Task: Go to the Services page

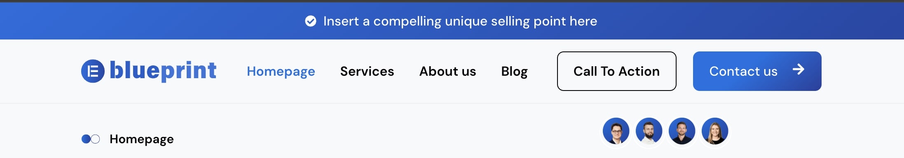Action: (367, 71)
